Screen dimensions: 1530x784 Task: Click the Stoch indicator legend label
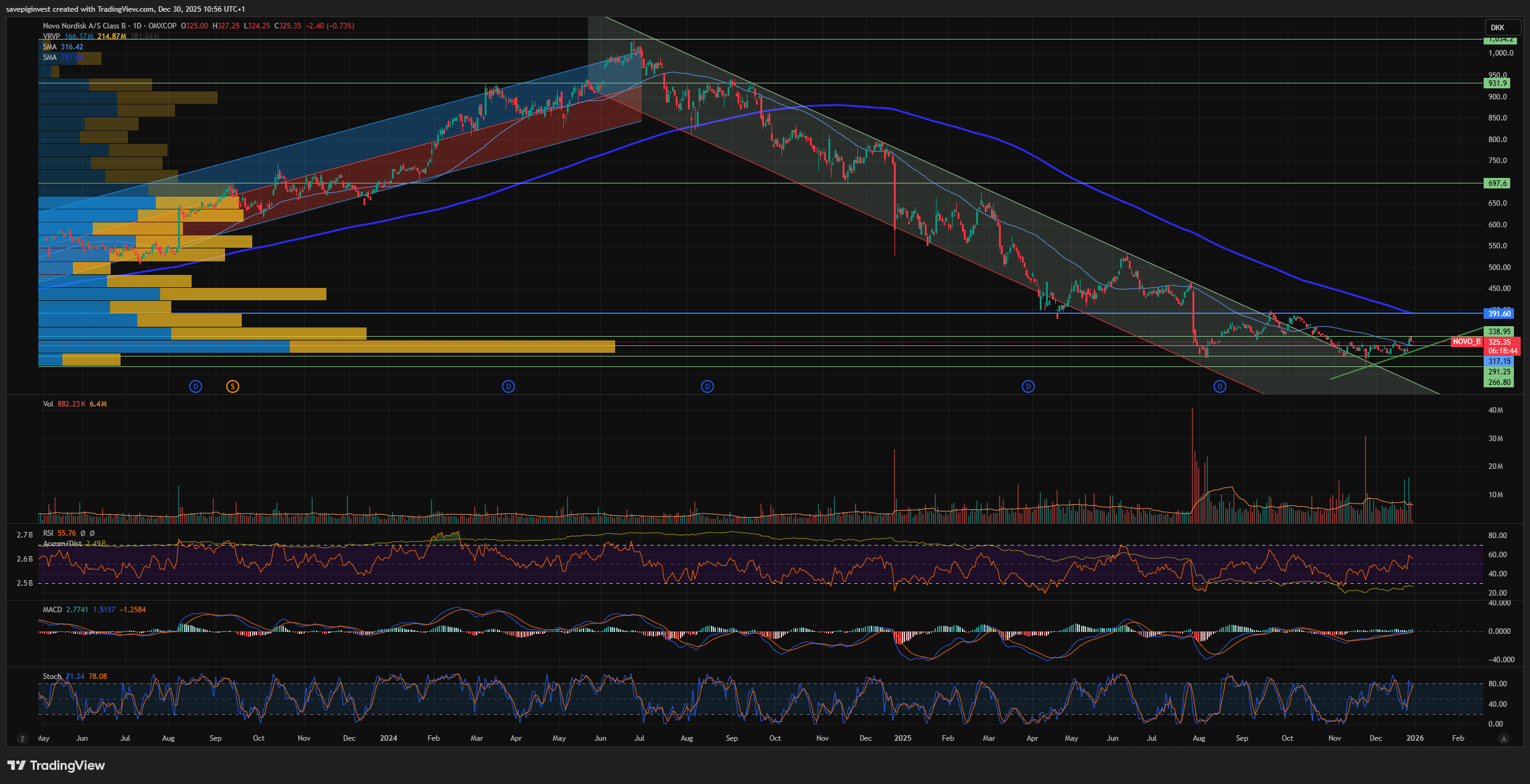[52, 677]
